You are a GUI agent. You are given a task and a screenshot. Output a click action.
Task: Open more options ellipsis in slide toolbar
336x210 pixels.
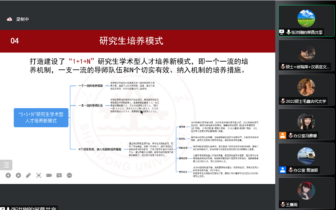[69, 175]
